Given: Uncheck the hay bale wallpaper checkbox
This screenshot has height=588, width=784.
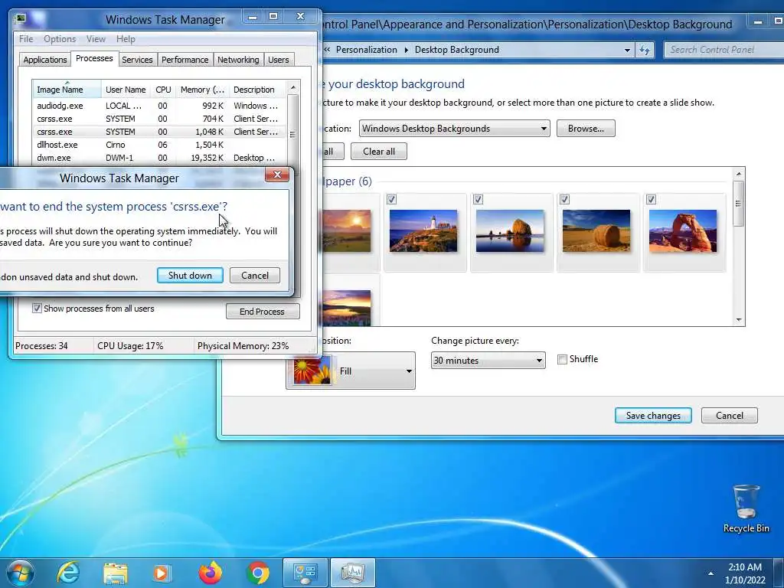Looking at the screenshot, I should pyautogui.click(x=564, y=200).
